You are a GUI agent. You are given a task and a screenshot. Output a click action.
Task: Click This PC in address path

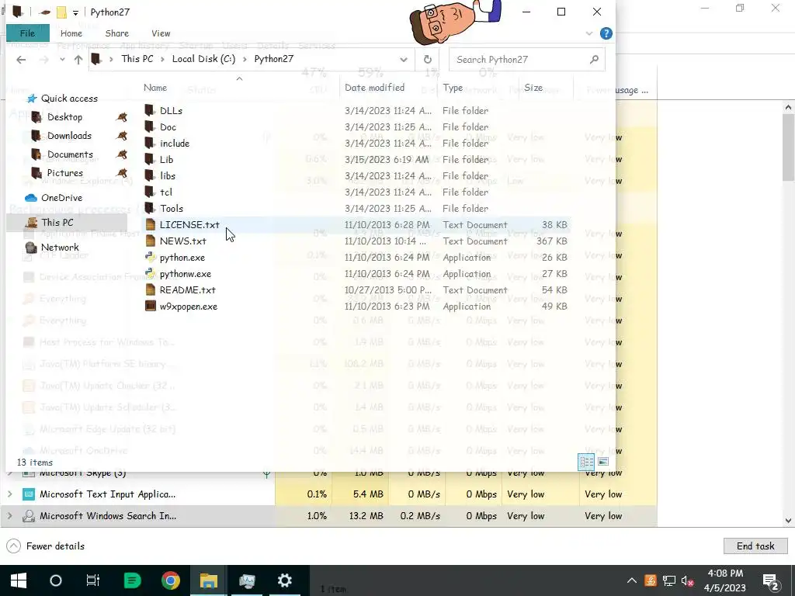tap(137, 59)
